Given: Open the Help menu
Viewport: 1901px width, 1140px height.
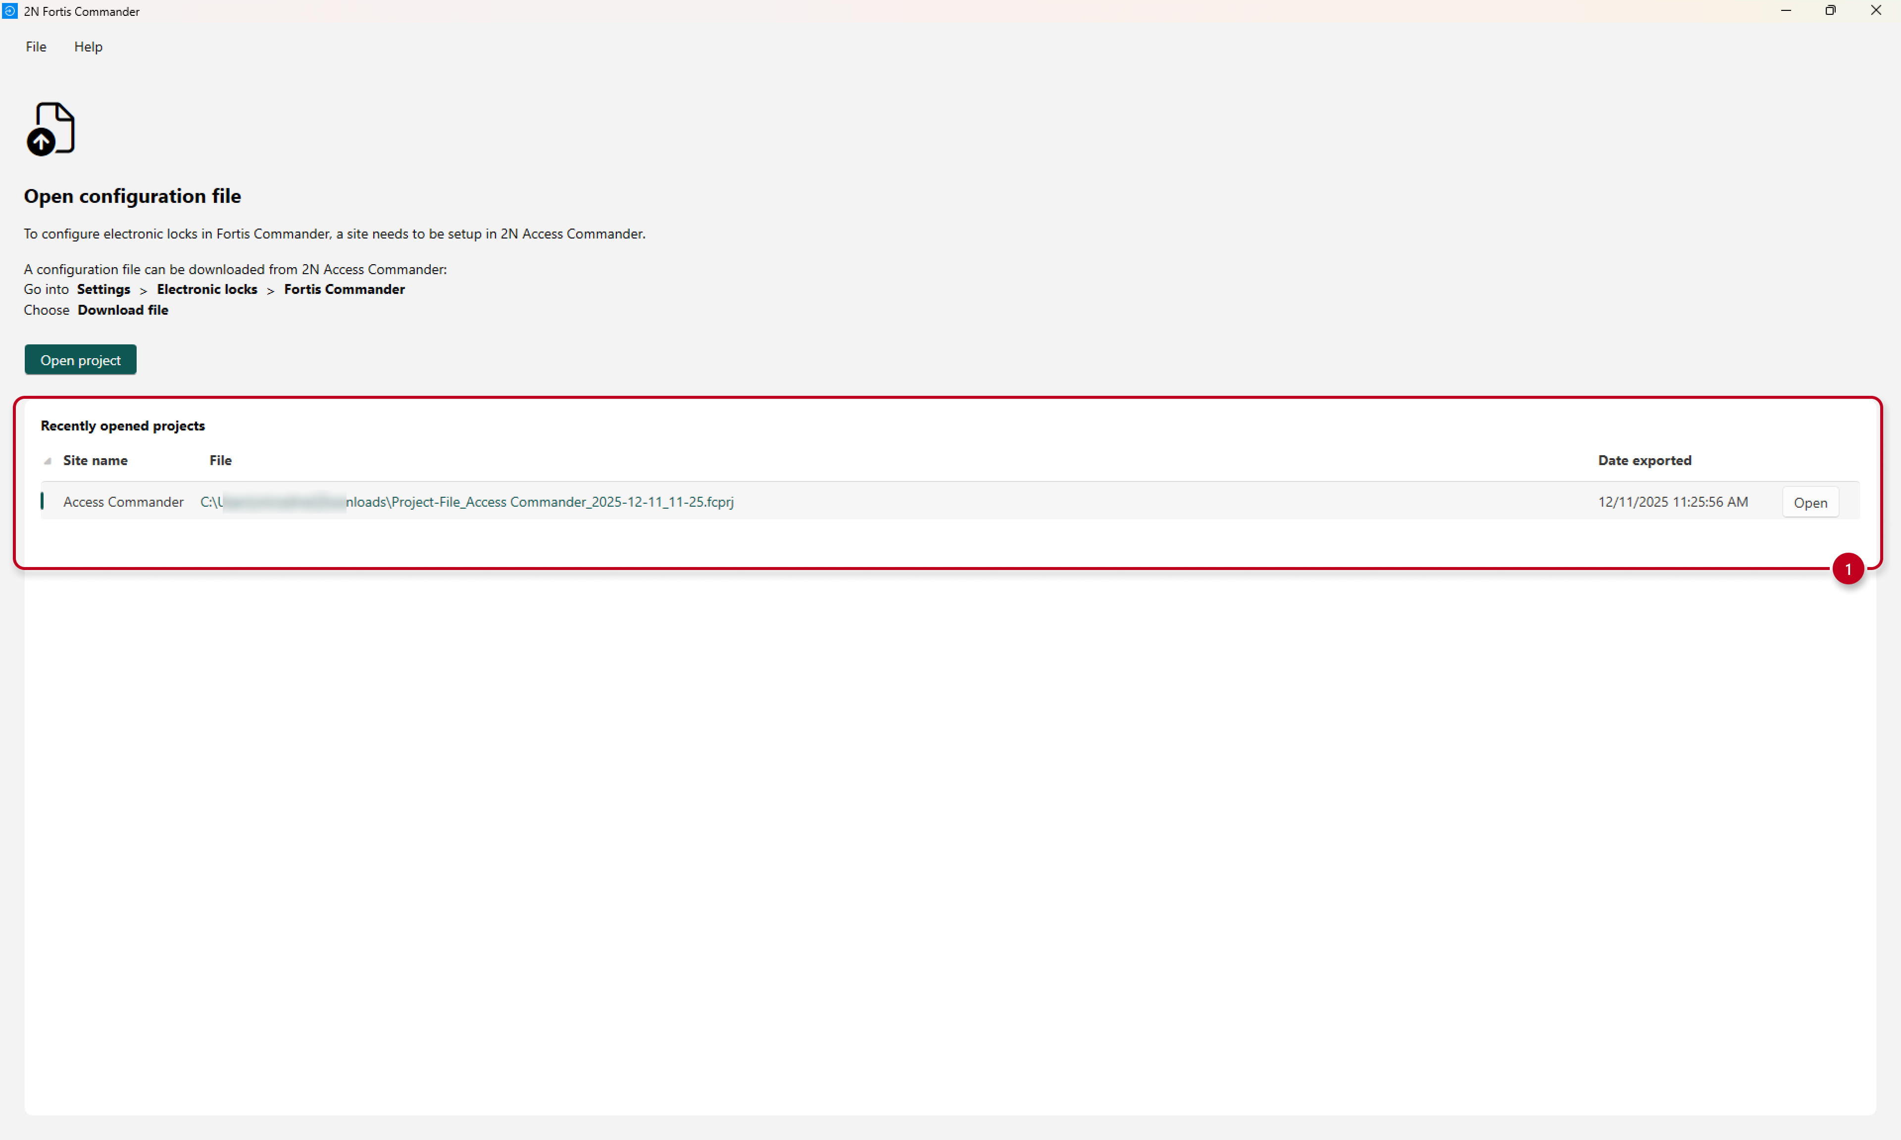Looking at the screenshot, I should pyautogui.click(x=88, y=47).
